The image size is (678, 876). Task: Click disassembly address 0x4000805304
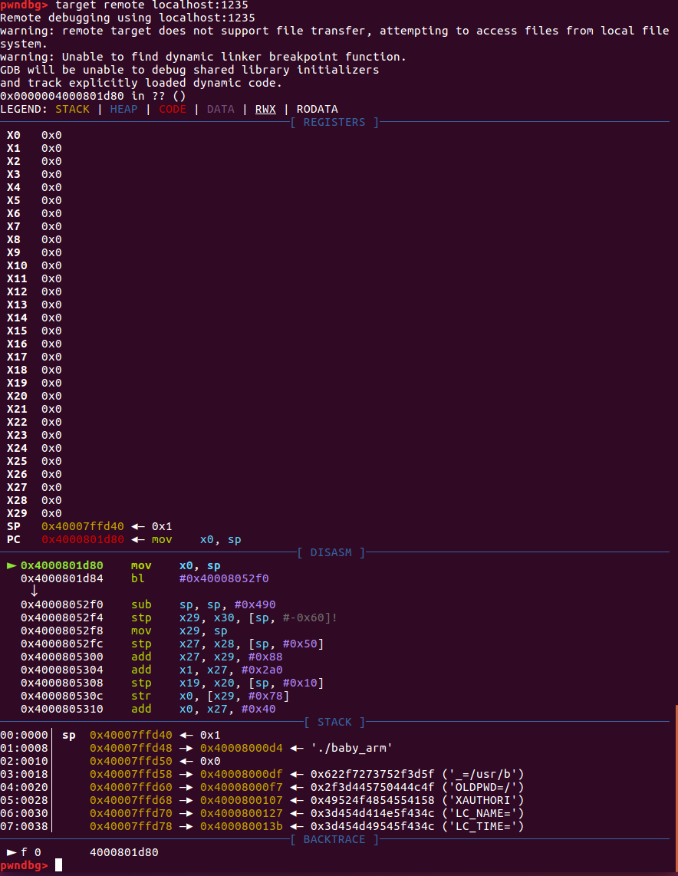[x=62, y=670]
